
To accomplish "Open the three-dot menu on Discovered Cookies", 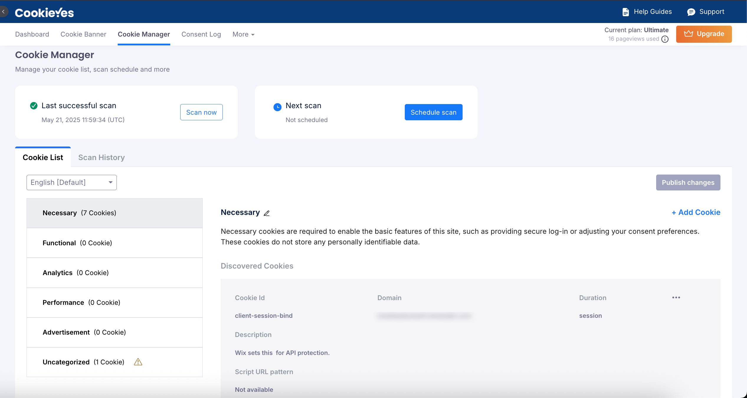I will coord(676,297).
